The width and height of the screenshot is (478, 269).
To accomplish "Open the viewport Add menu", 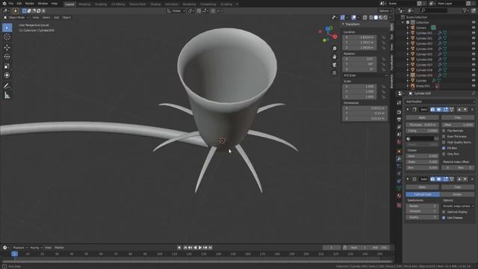I will (57, 18).
